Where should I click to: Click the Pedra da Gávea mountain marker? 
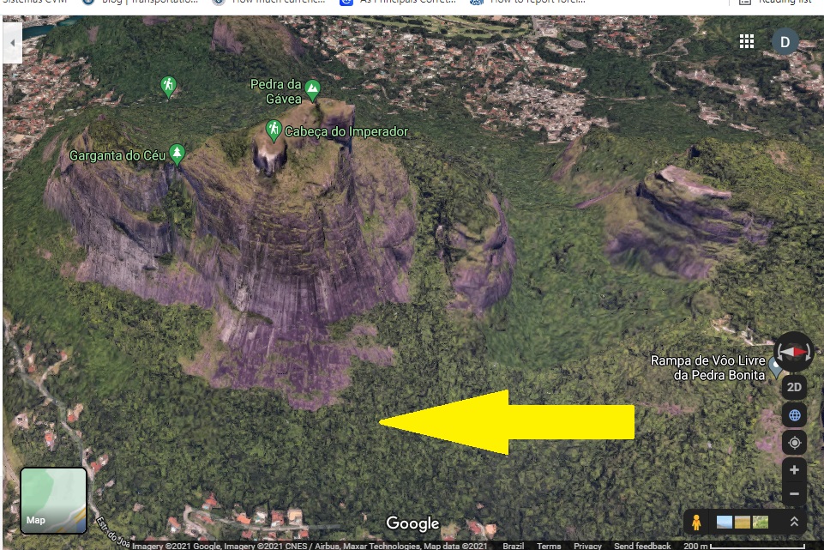point(313,88)
